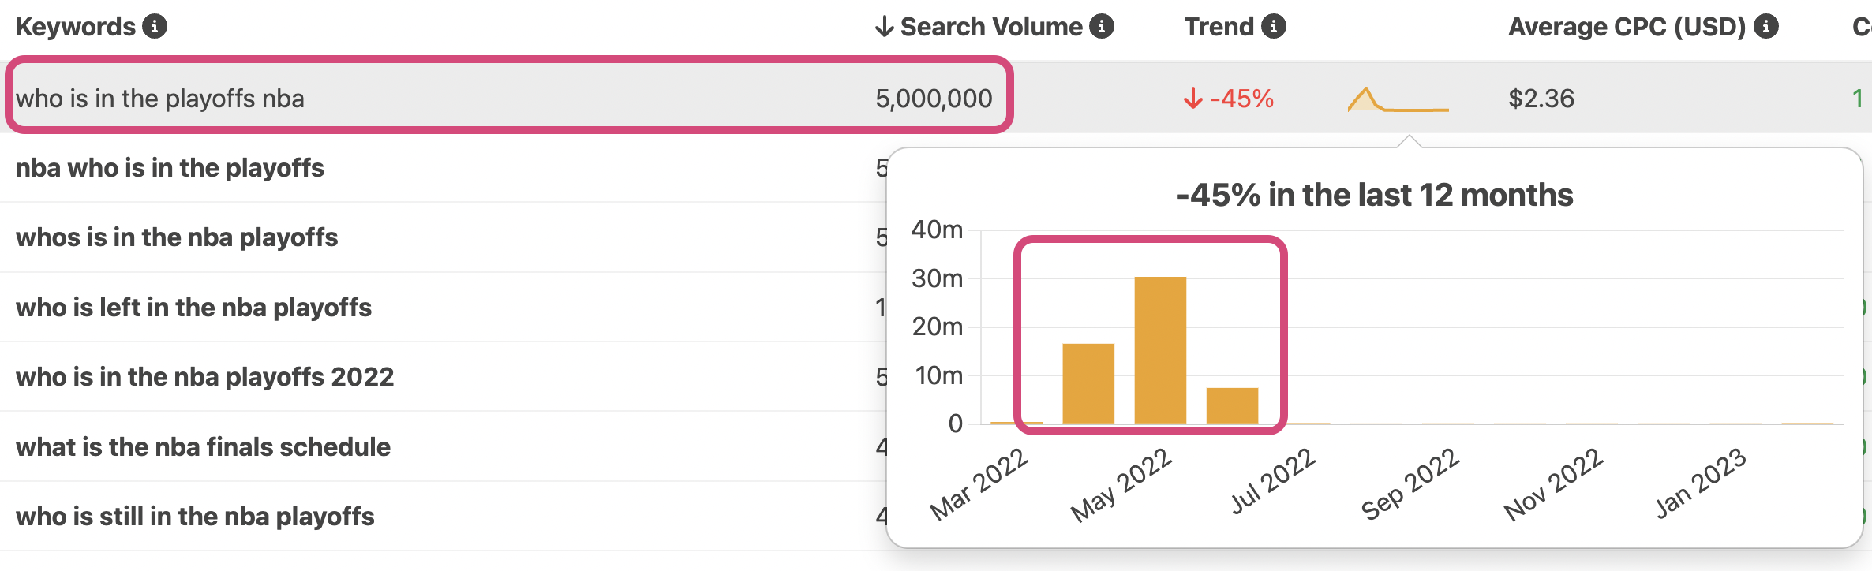Click the Keywords info icon
This screenshot has width=1872, height=571.
point(155,27)
